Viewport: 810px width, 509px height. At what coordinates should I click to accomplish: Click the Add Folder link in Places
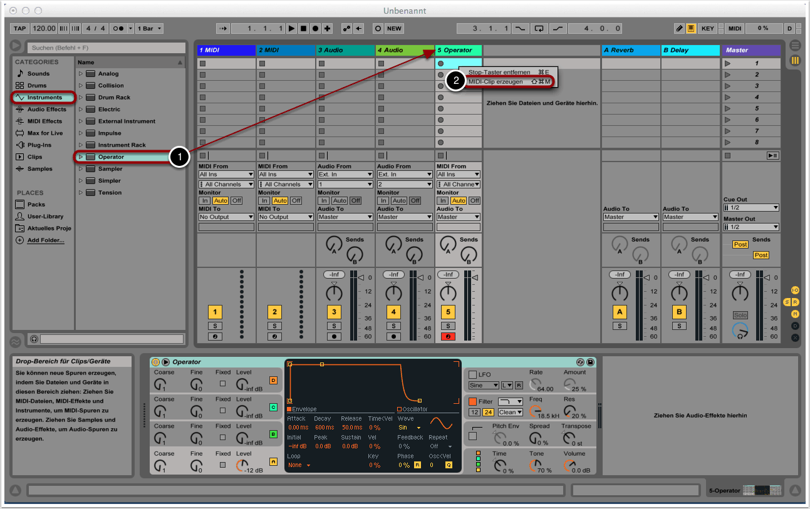point(45,240)
